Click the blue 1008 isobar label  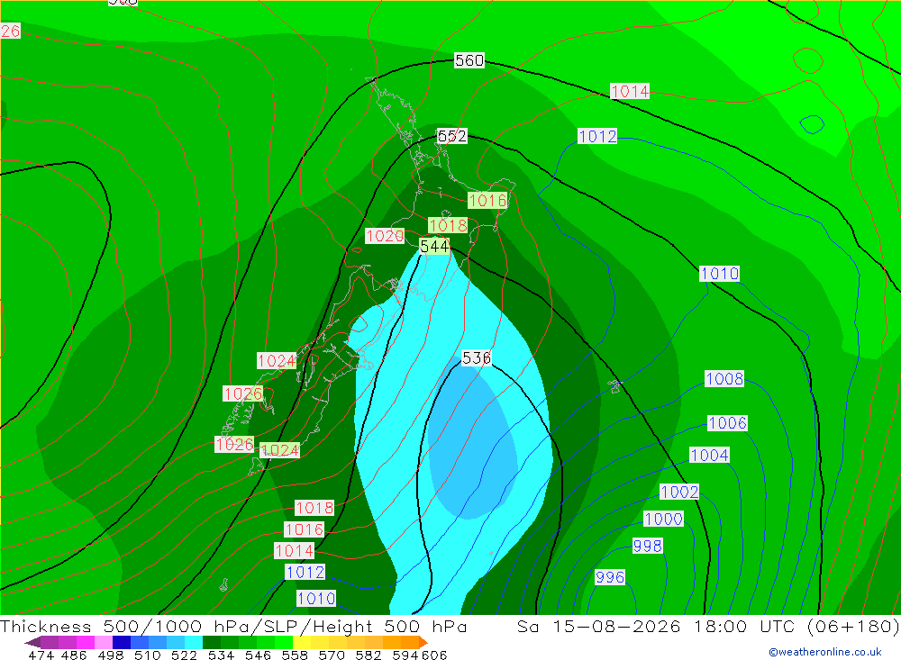click(x=724, y=378)
